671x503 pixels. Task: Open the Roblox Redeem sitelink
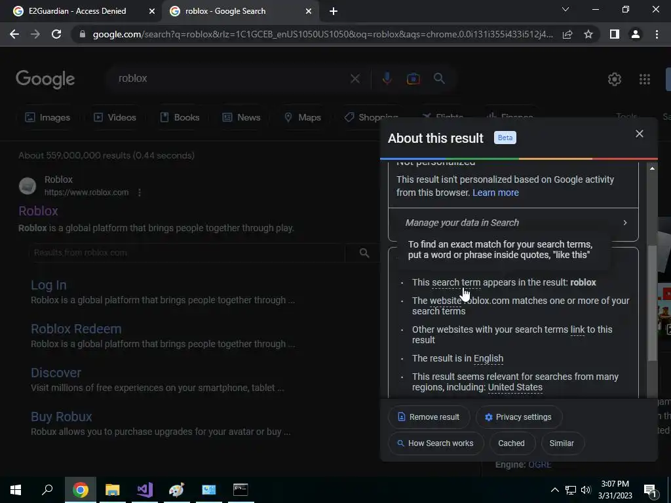[x=76, y=329]
